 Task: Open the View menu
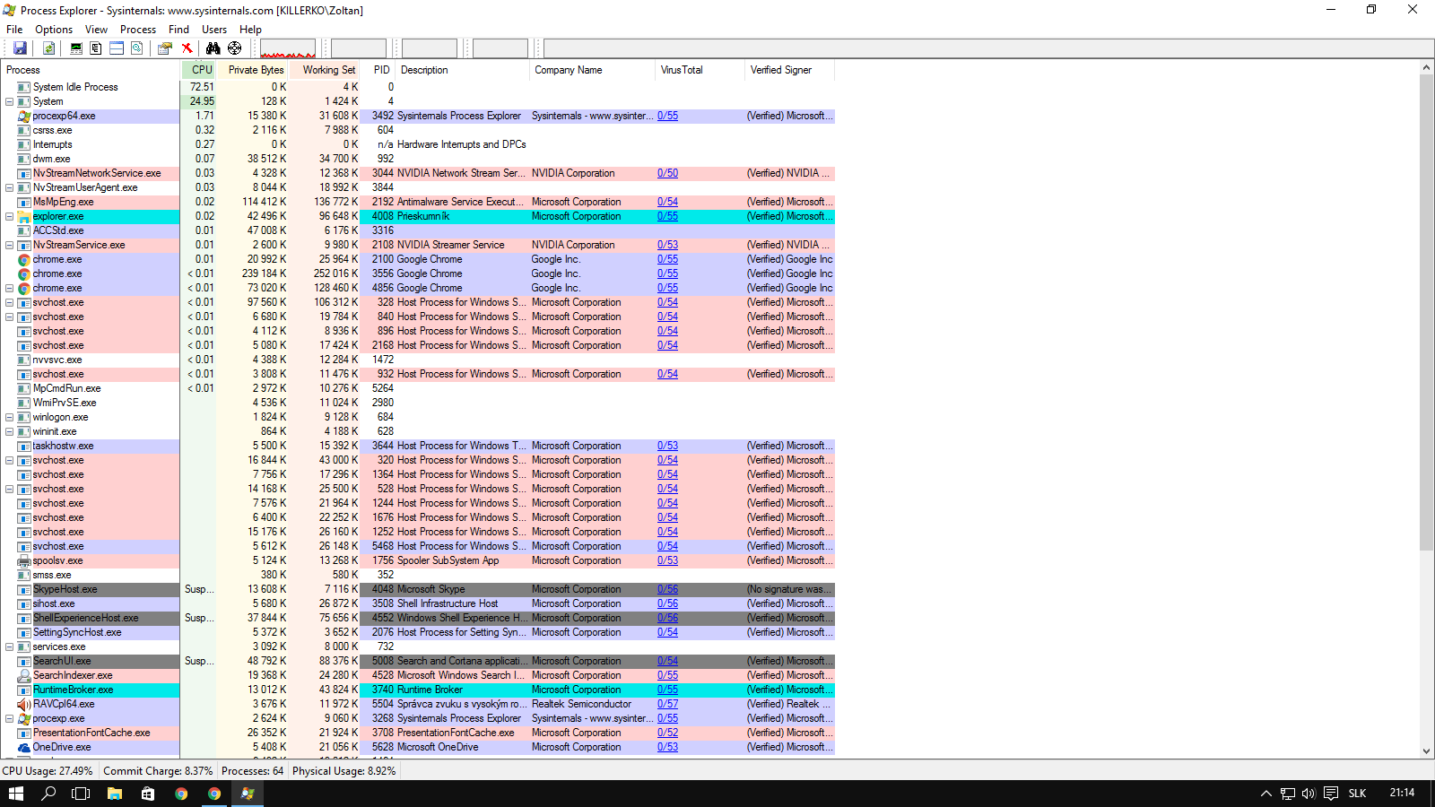(96, 30)
